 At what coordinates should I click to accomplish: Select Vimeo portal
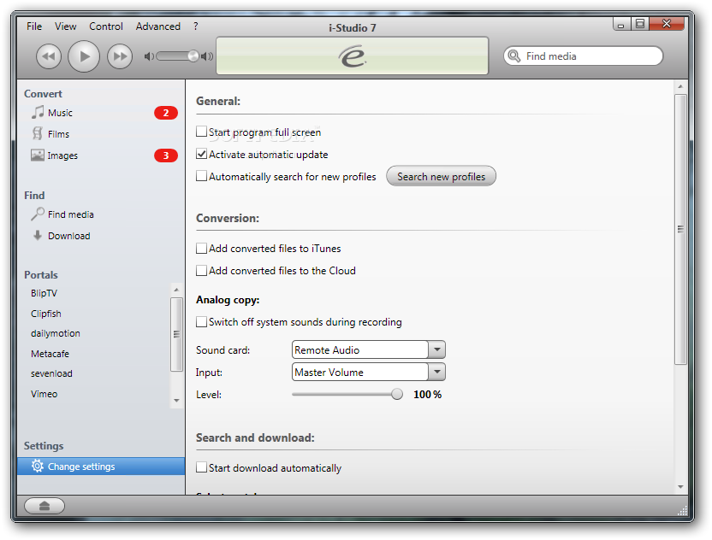[44, 394]
